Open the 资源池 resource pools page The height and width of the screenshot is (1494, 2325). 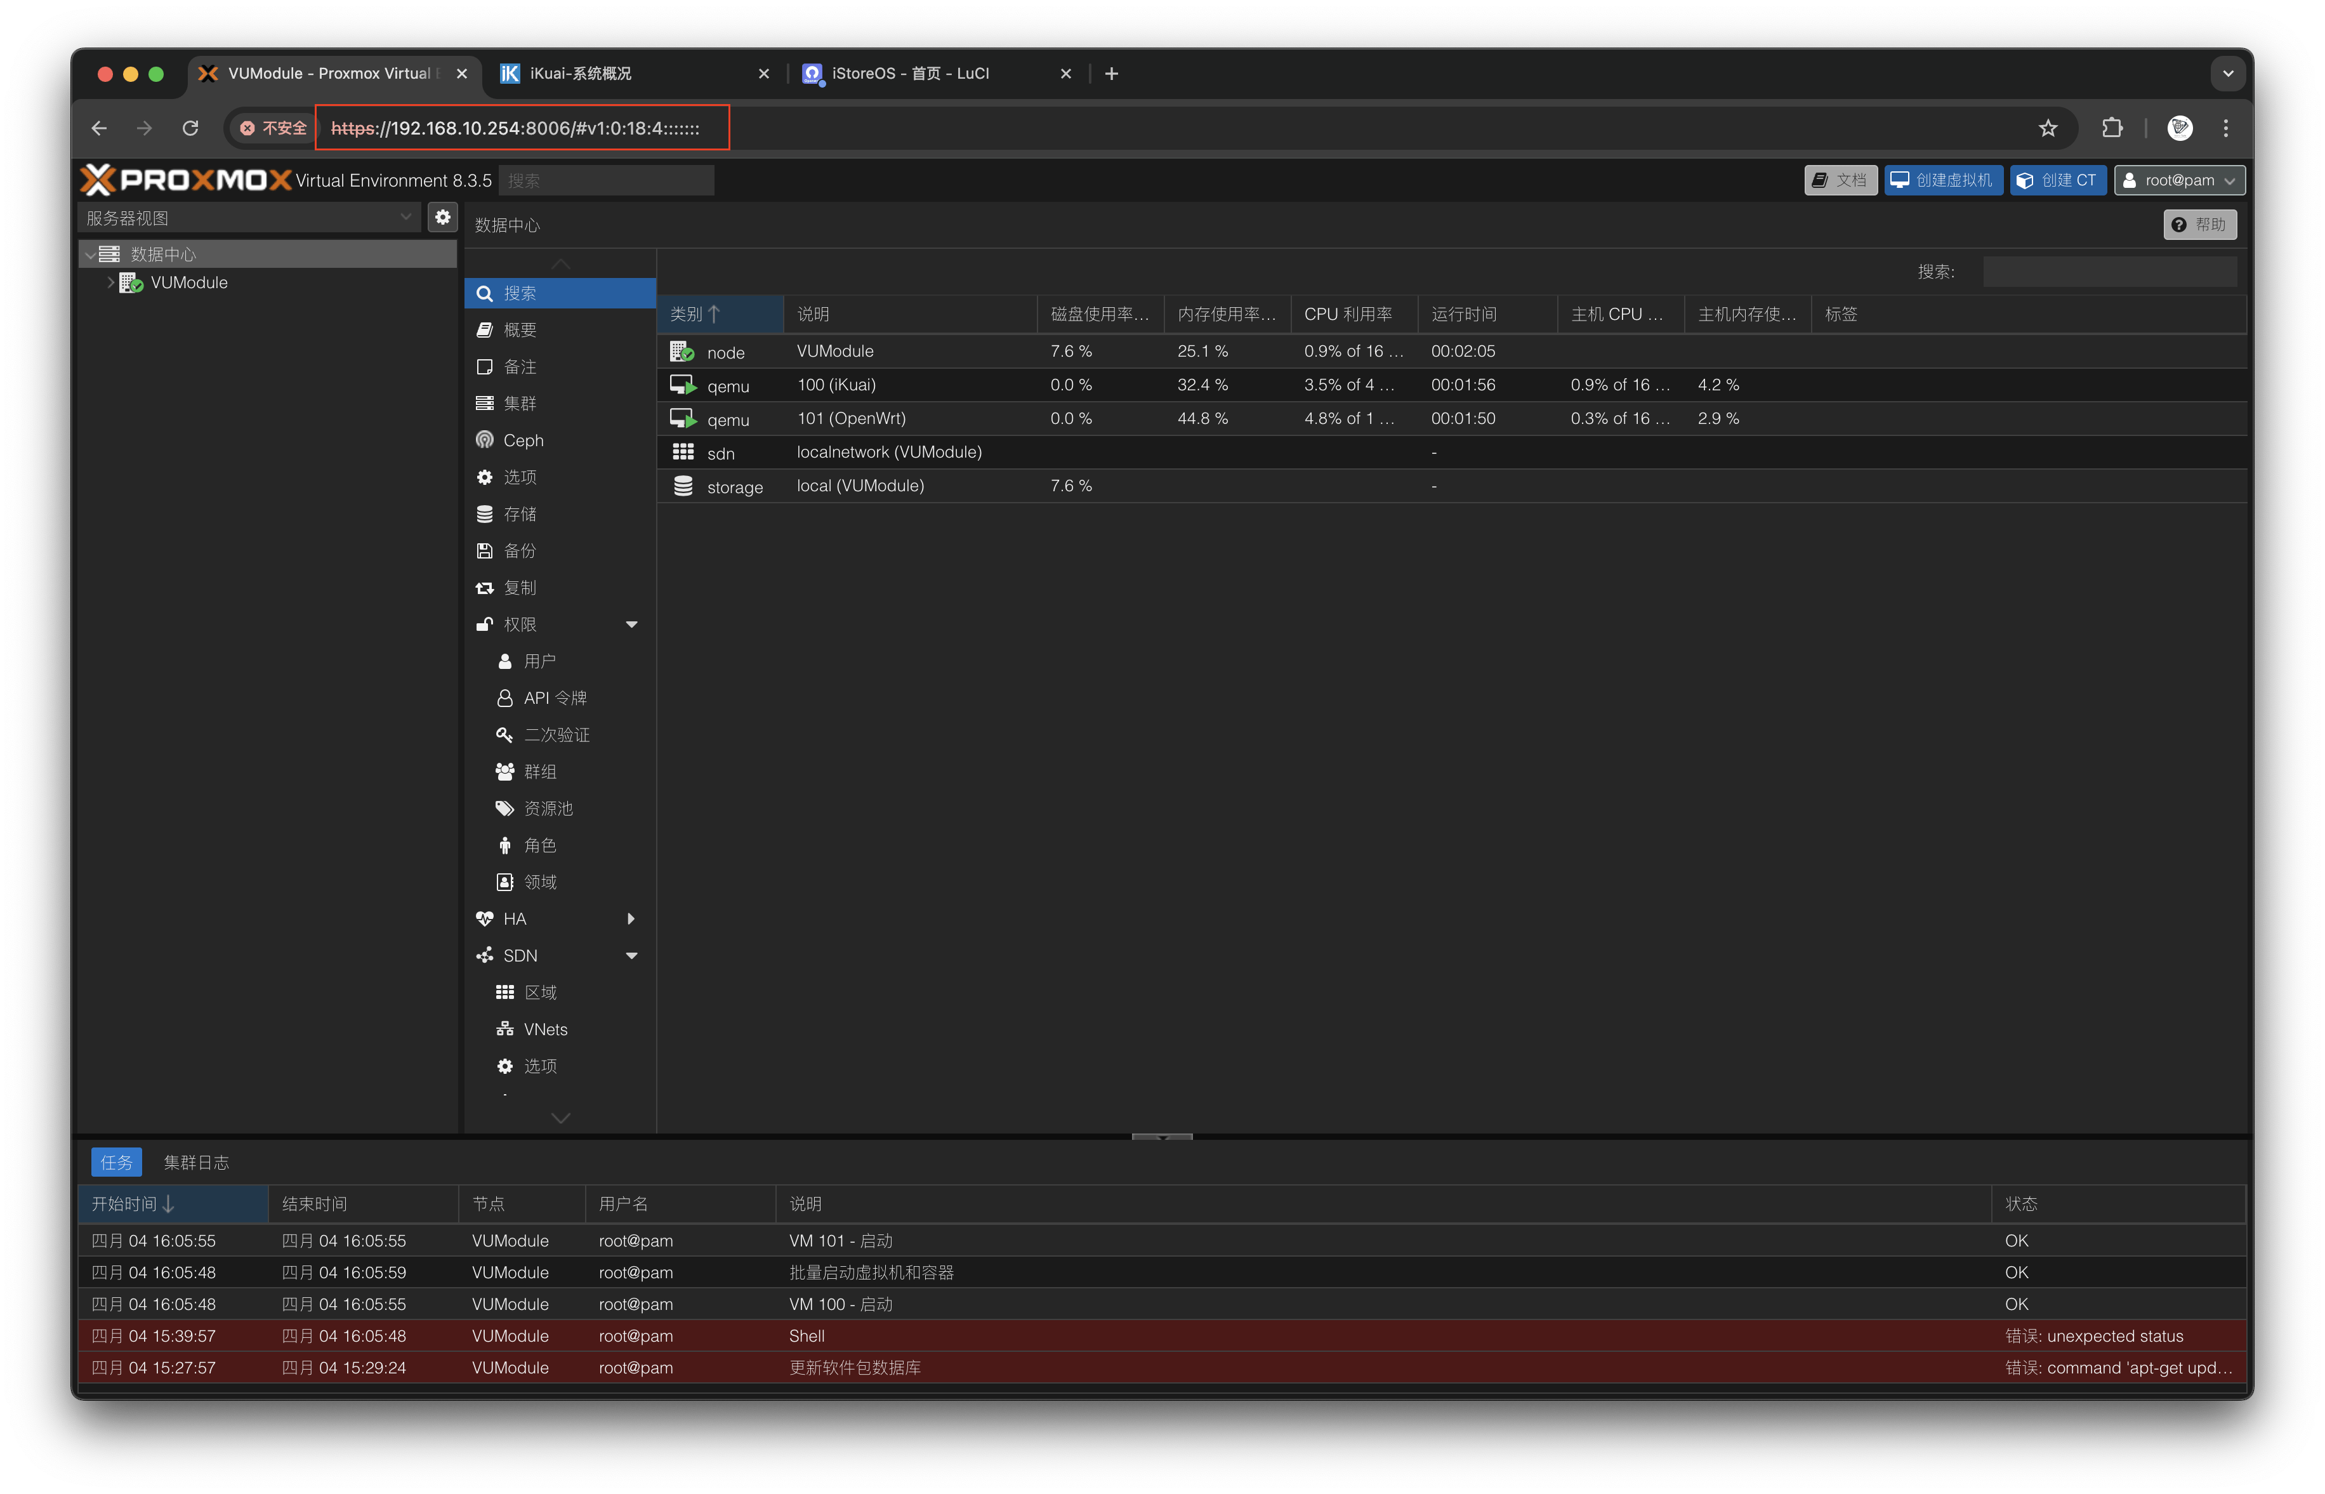(x=548, y=809)
